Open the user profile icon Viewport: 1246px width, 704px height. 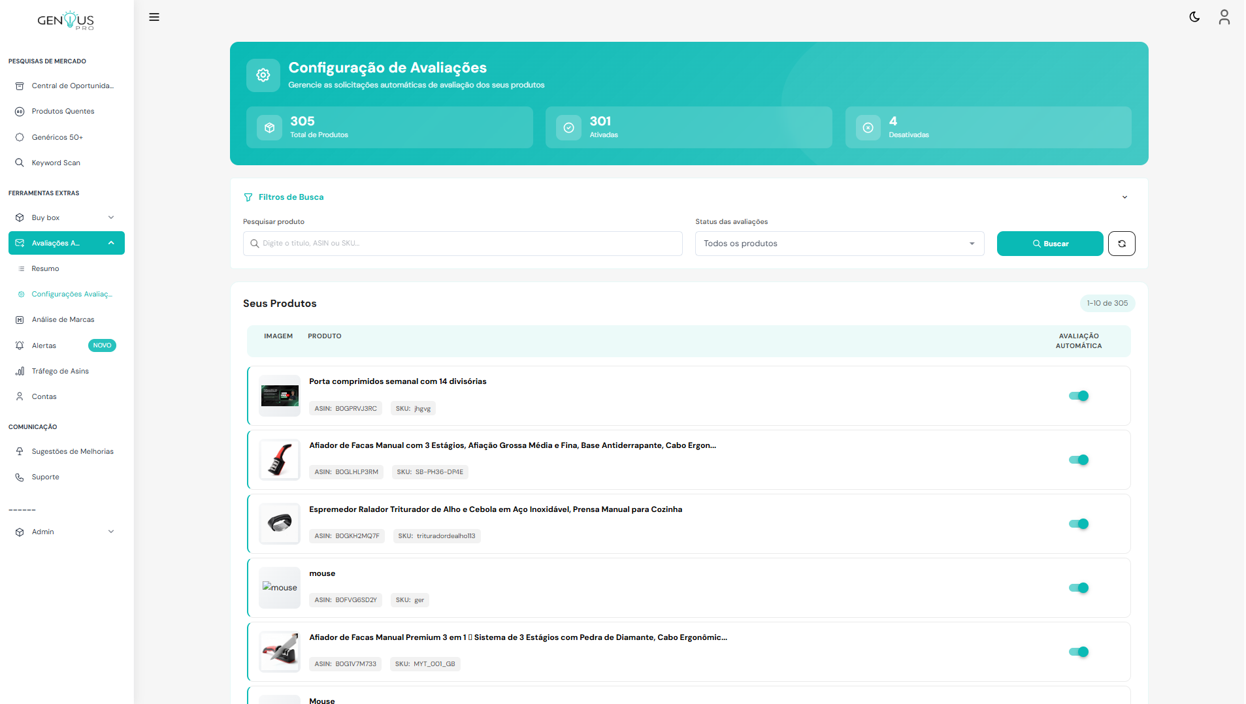1224,17
